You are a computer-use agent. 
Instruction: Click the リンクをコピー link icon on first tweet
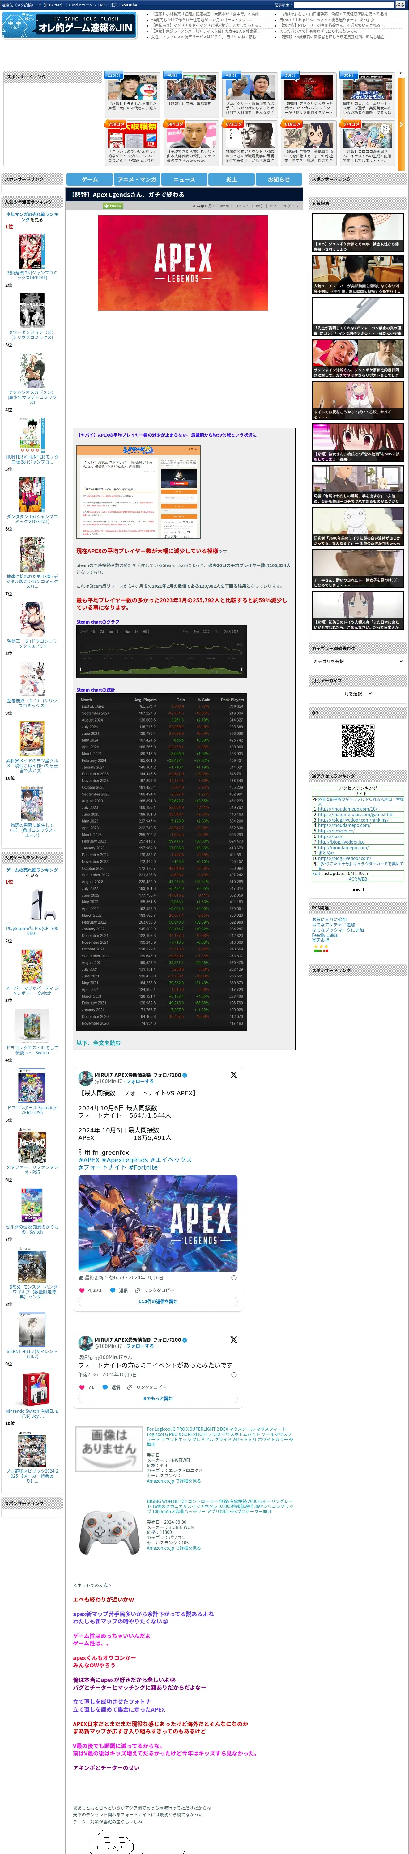tap(138, 1290)
